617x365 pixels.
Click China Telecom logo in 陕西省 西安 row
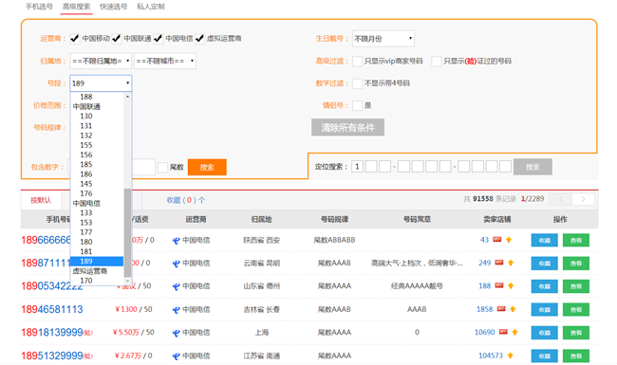177,241
